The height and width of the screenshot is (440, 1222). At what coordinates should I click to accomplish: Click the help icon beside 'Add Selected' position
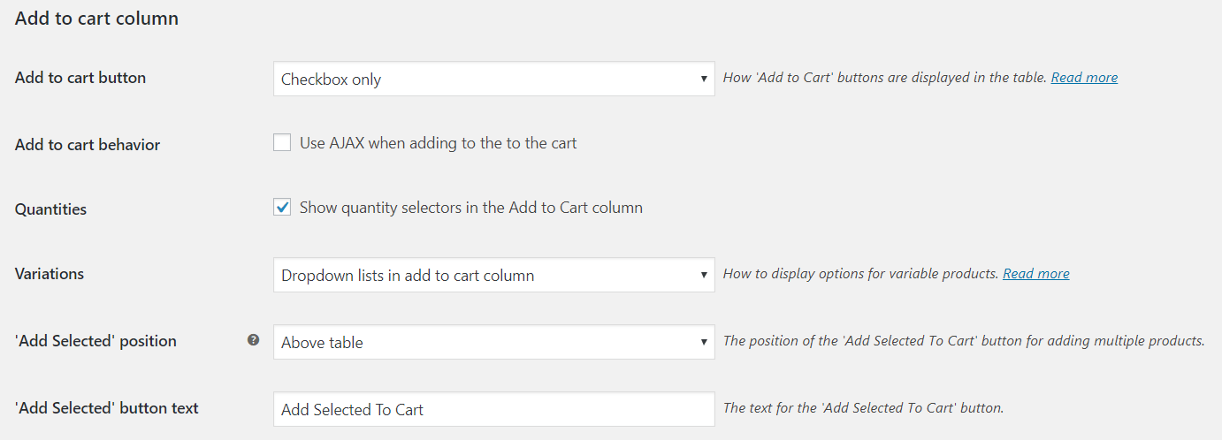254,339
